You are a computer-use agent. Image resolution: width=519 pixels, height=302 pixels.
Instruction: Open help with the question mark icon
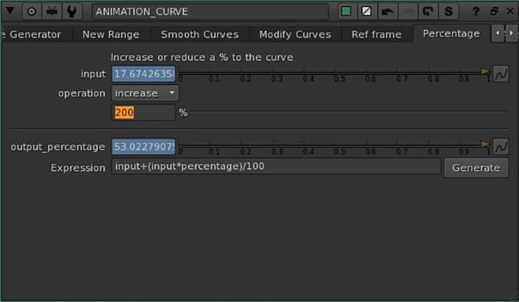coord(476,12)
